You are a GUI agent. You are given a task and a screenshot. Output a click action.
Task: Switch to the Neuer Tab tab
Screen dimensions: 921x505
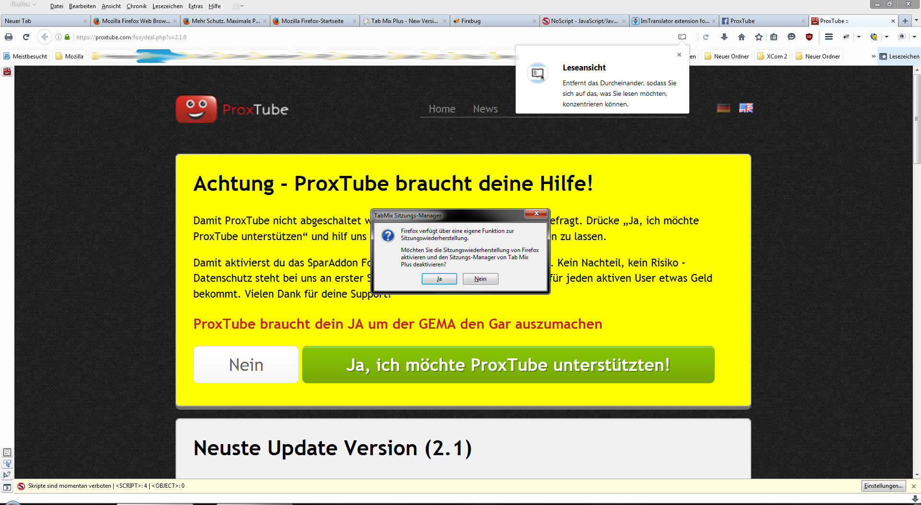click(x=46, y=21)
